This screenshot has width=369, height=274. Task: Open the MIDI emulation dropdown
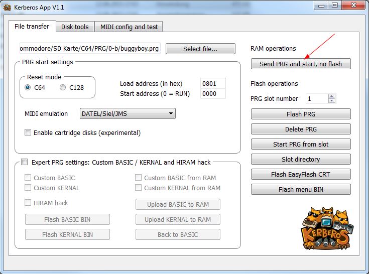coord(128,113)
